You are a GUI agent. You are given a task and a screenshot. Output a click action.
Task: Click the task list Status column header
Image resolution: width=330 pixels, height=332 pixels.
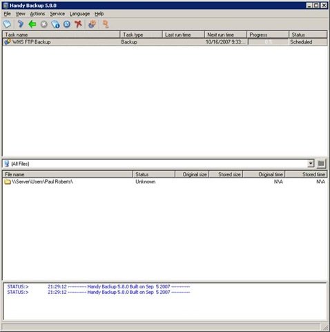tap(308, 35)
